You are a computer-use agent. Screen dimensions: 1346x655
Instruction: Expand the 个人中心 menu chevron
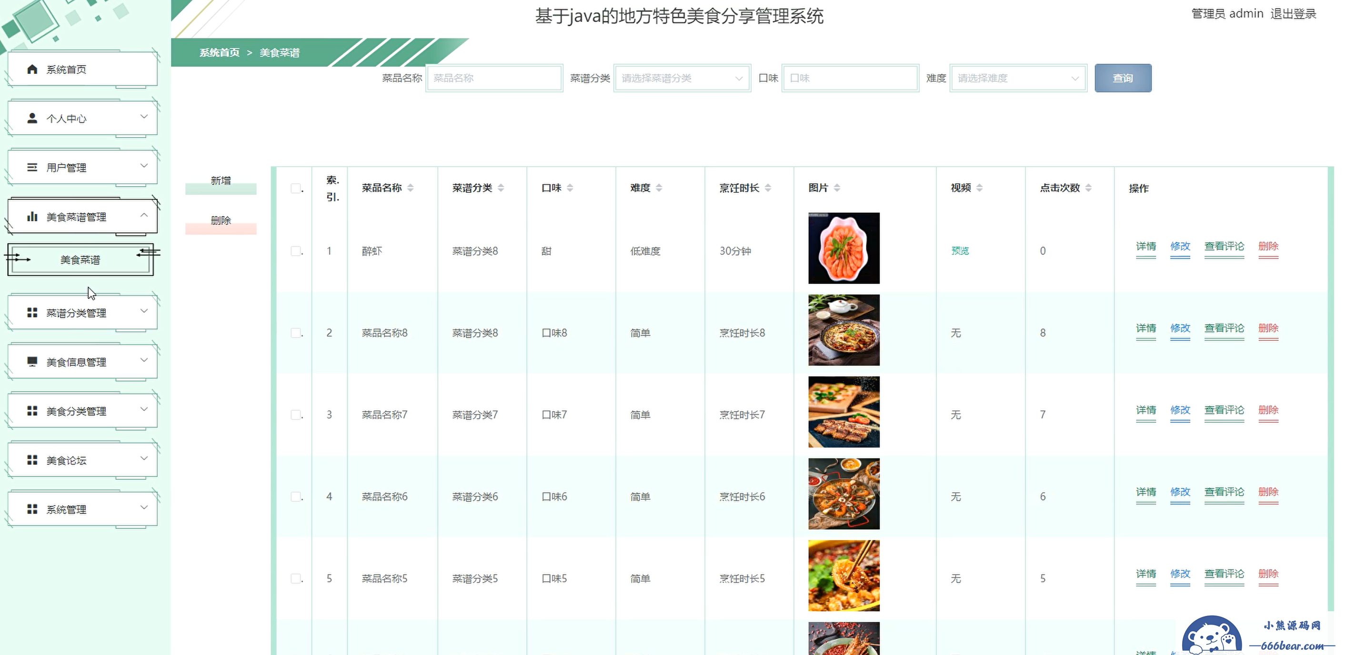click(144, 117)
